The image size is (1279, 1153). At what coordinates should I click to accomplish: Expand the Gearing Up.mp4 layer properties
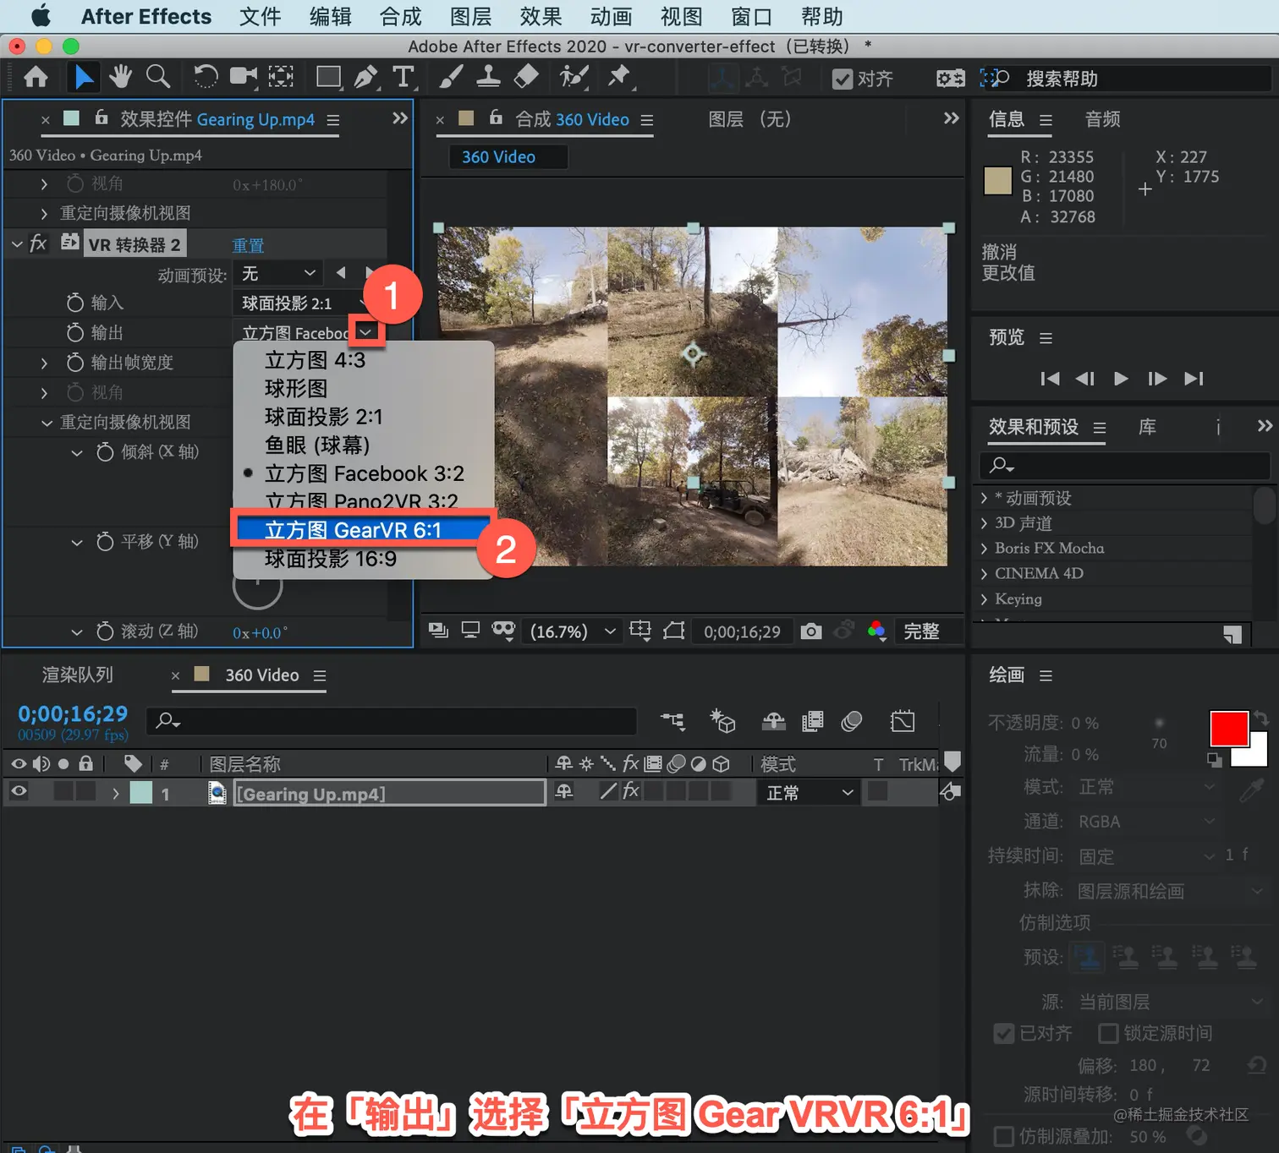[116, 794]
